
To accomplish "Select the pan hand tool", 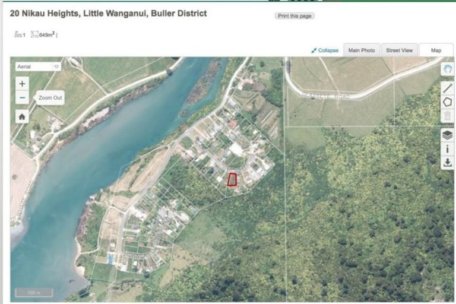I will [447, 69].
